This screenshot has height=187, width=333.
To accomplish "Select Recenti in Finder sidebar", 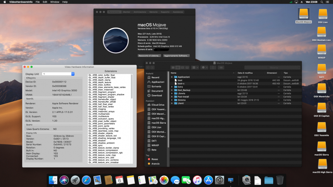I will tap(155, 77).
